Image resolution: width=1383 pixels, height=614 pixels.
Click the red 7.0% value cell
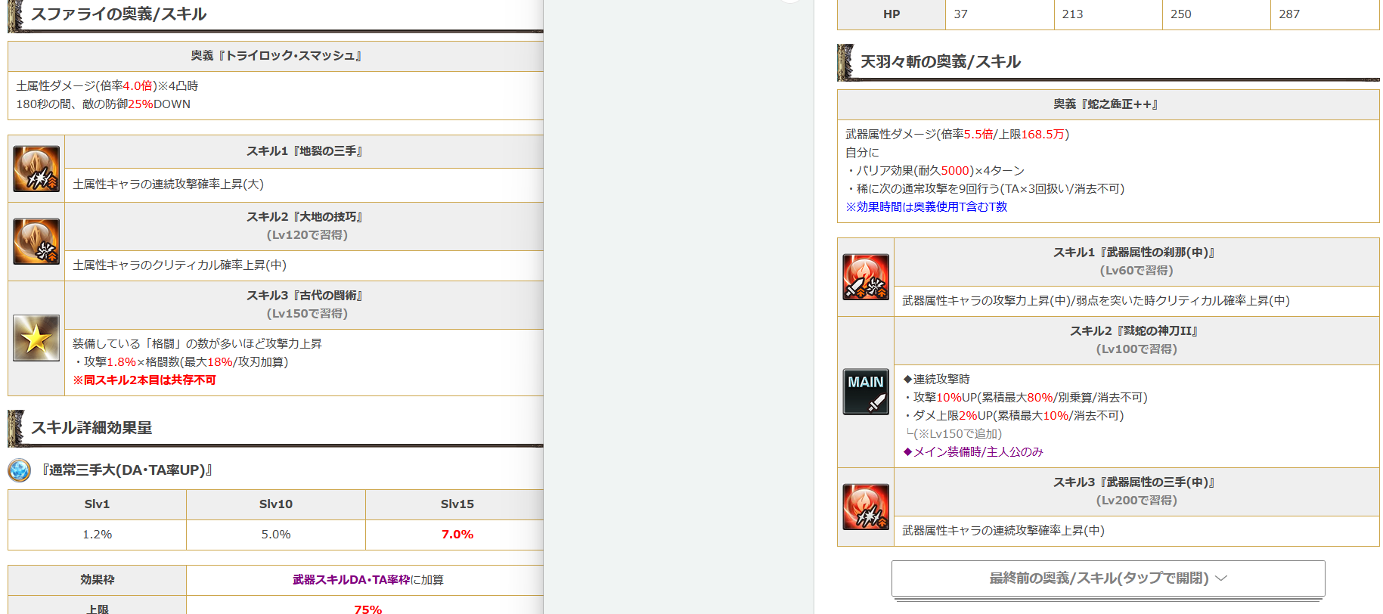tap(457, 535)
